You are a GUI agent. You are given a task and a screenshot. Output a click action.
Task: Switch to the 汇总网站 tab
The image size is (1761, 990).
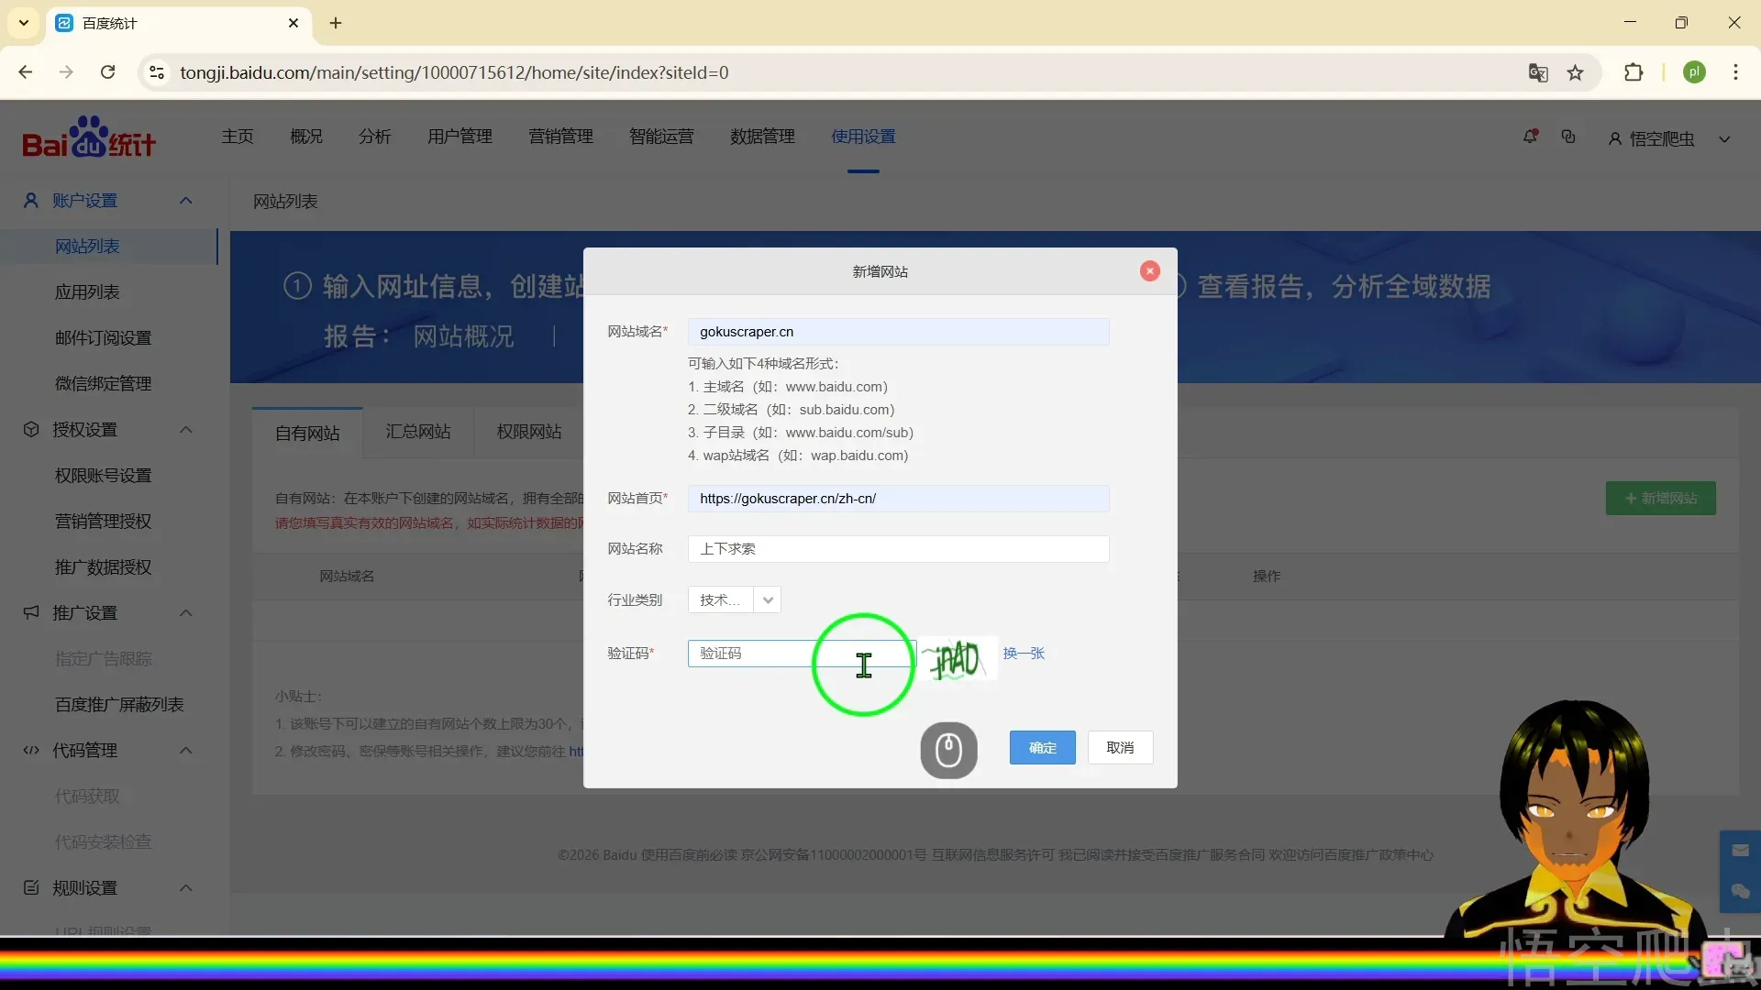pos(418,432)
